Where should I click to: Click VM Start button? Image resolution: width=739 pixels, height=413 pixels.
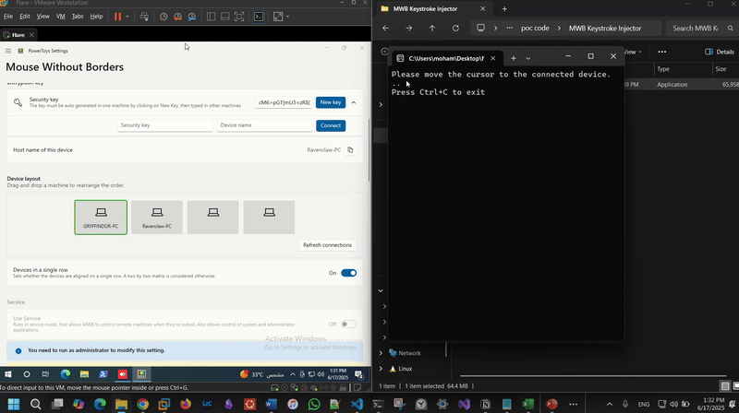(x=8, y=374)
